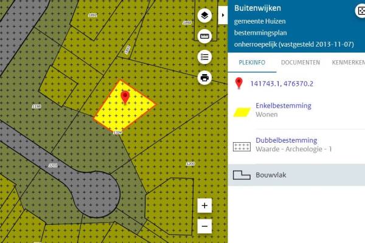Collapse the side info panel
Viewport: 365px width, 243px height.
point(223,14)
